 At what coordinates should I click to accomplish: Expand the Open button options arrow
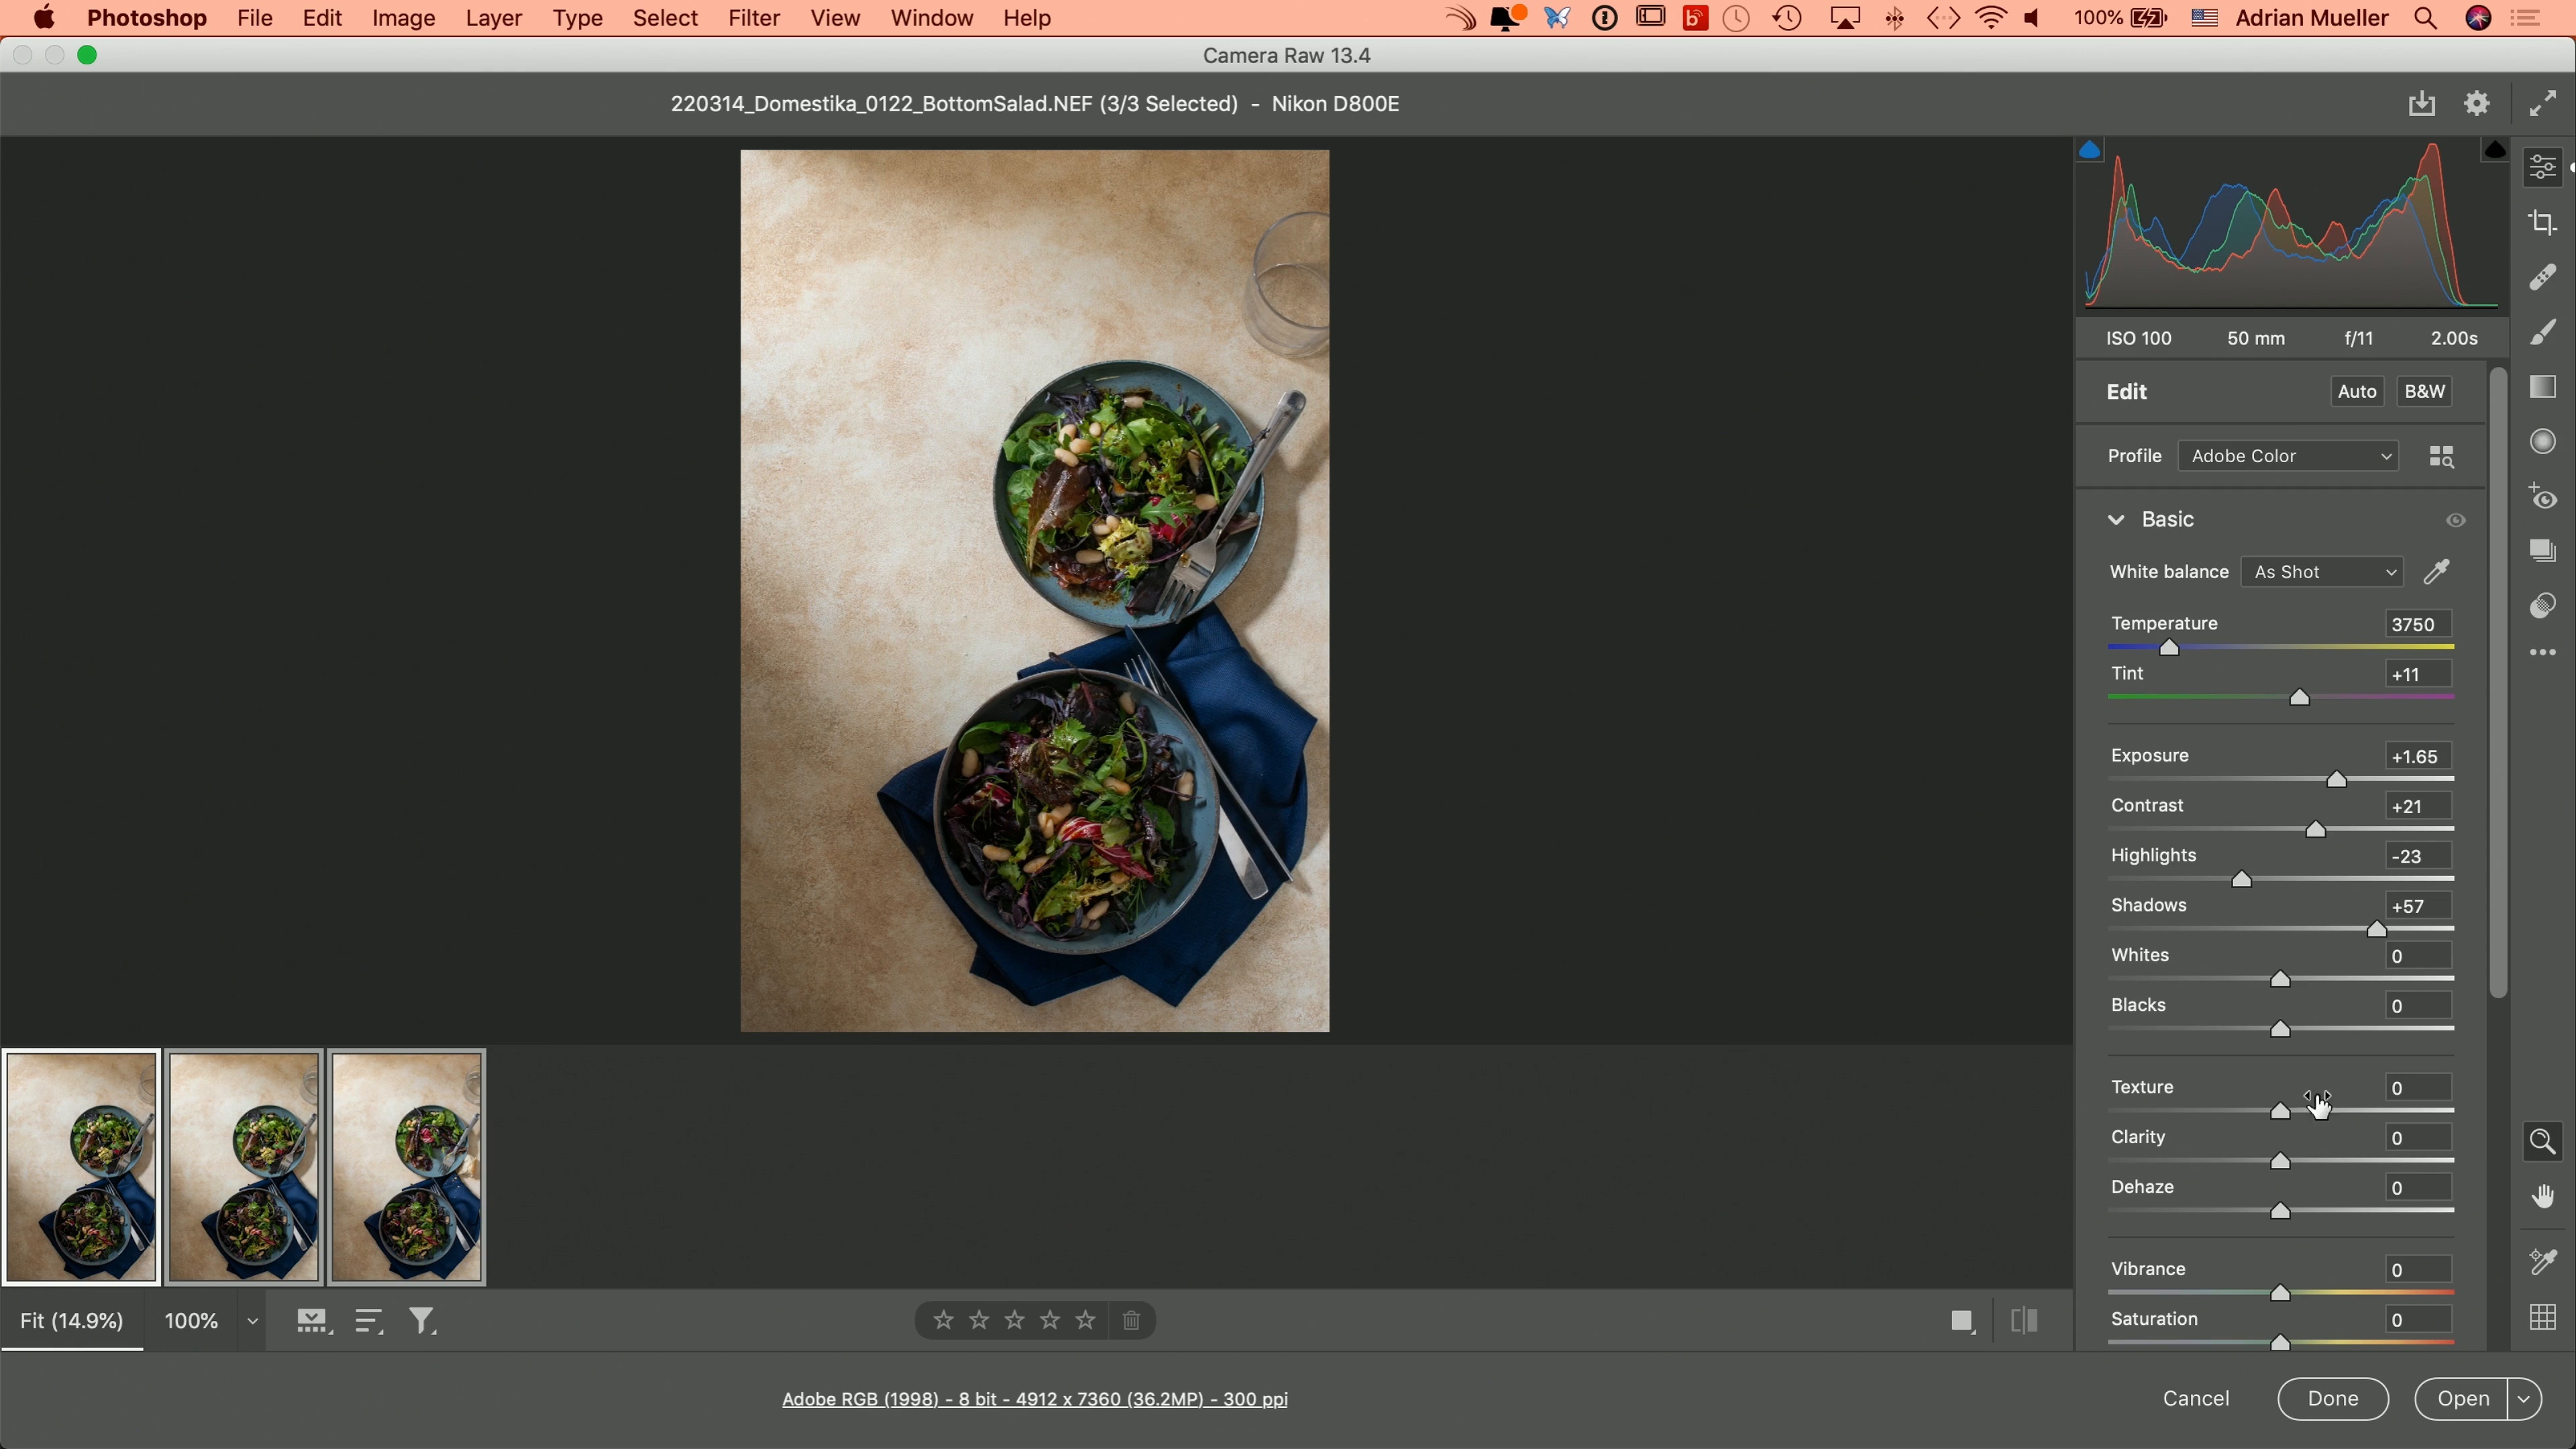pyautogui.click(x=2523, y=1399)
